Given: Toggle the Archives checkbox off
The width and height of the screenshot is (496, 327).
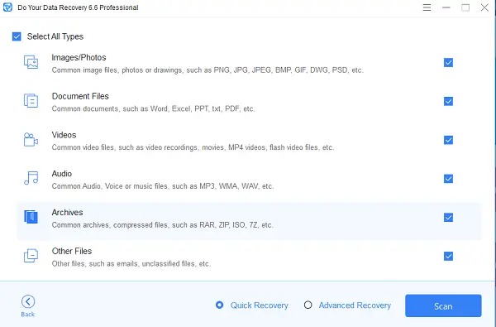Looking at the screenshot, I should coord(448,218).
